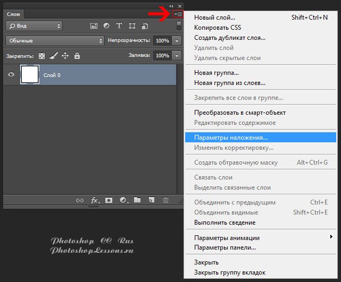Screen dimensions: 341x282
Task: Click the pixel layer filter icon
Action: point(94,25)
